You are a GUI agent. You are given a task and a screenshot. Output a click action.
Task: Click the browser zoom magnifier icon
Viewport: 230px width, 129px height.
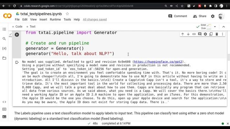(x=166, y=6)
